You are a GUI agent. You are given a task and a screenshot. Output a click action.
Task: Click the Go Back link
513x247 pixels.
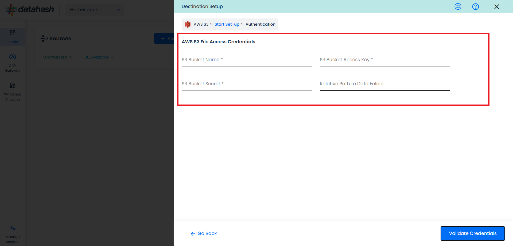point(204,234)
